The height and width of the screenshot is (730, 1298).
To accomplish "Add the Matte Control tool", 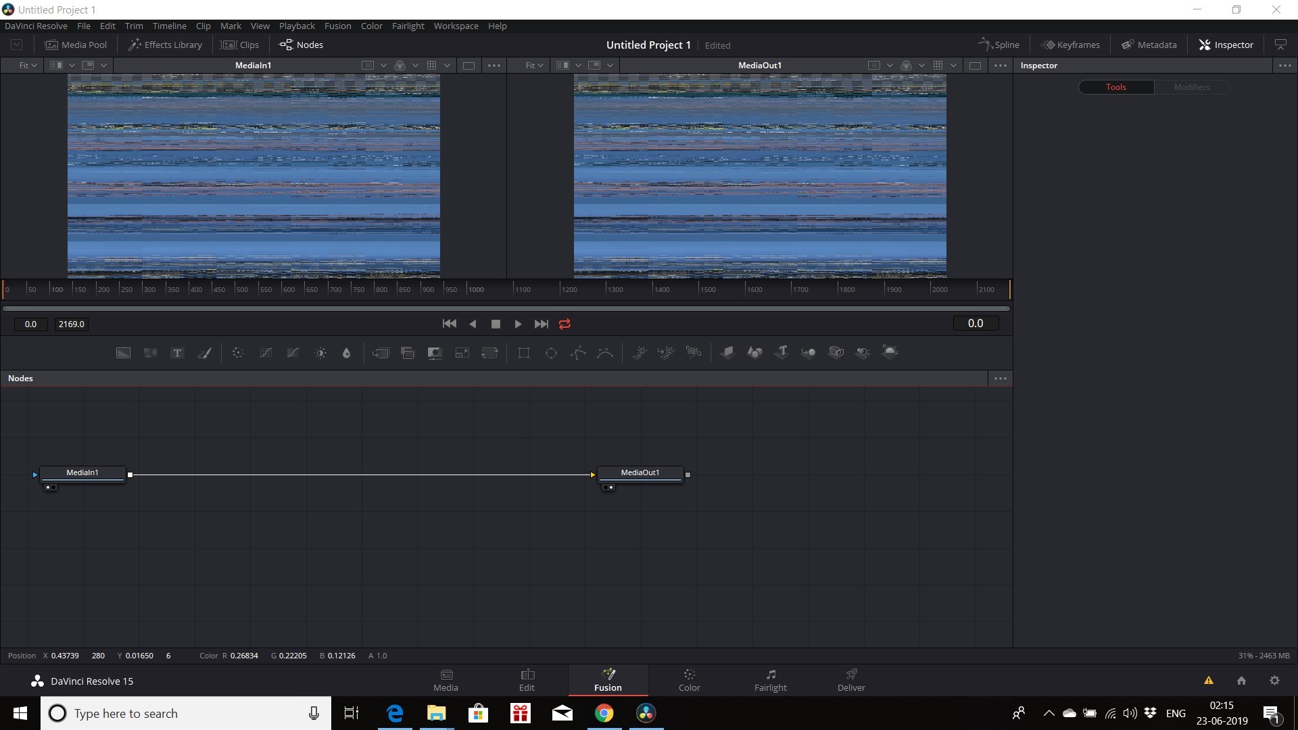I will coord(435,353).
